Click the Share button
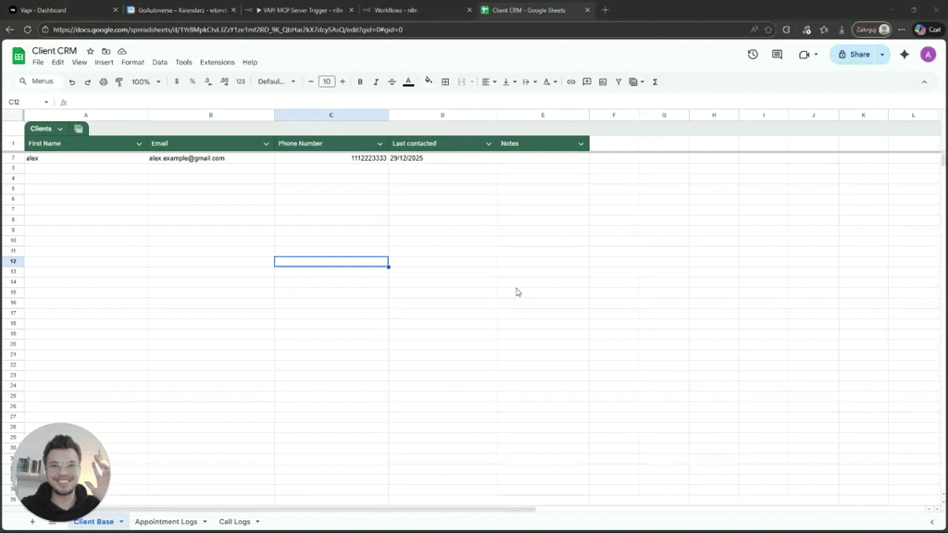Screen dimensions: 948x533 click(856, 55)
